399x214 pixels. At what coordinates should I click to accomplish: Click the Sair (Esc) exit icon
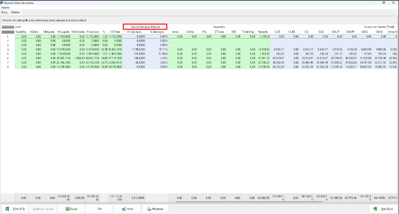click(375, 209)
